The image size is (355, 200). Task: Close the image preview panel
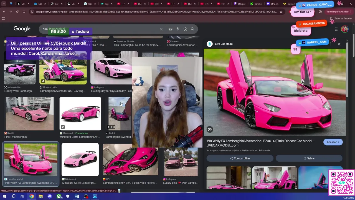coord(339,44)
